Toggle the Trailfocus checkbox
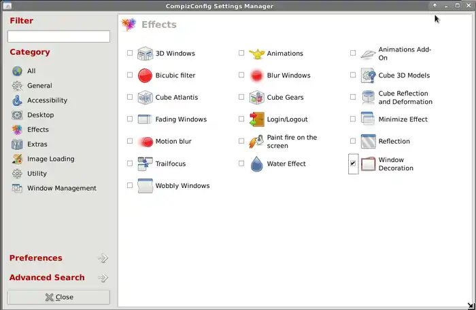The height and width of the screenshot is (310, 476). pos(130,163)
